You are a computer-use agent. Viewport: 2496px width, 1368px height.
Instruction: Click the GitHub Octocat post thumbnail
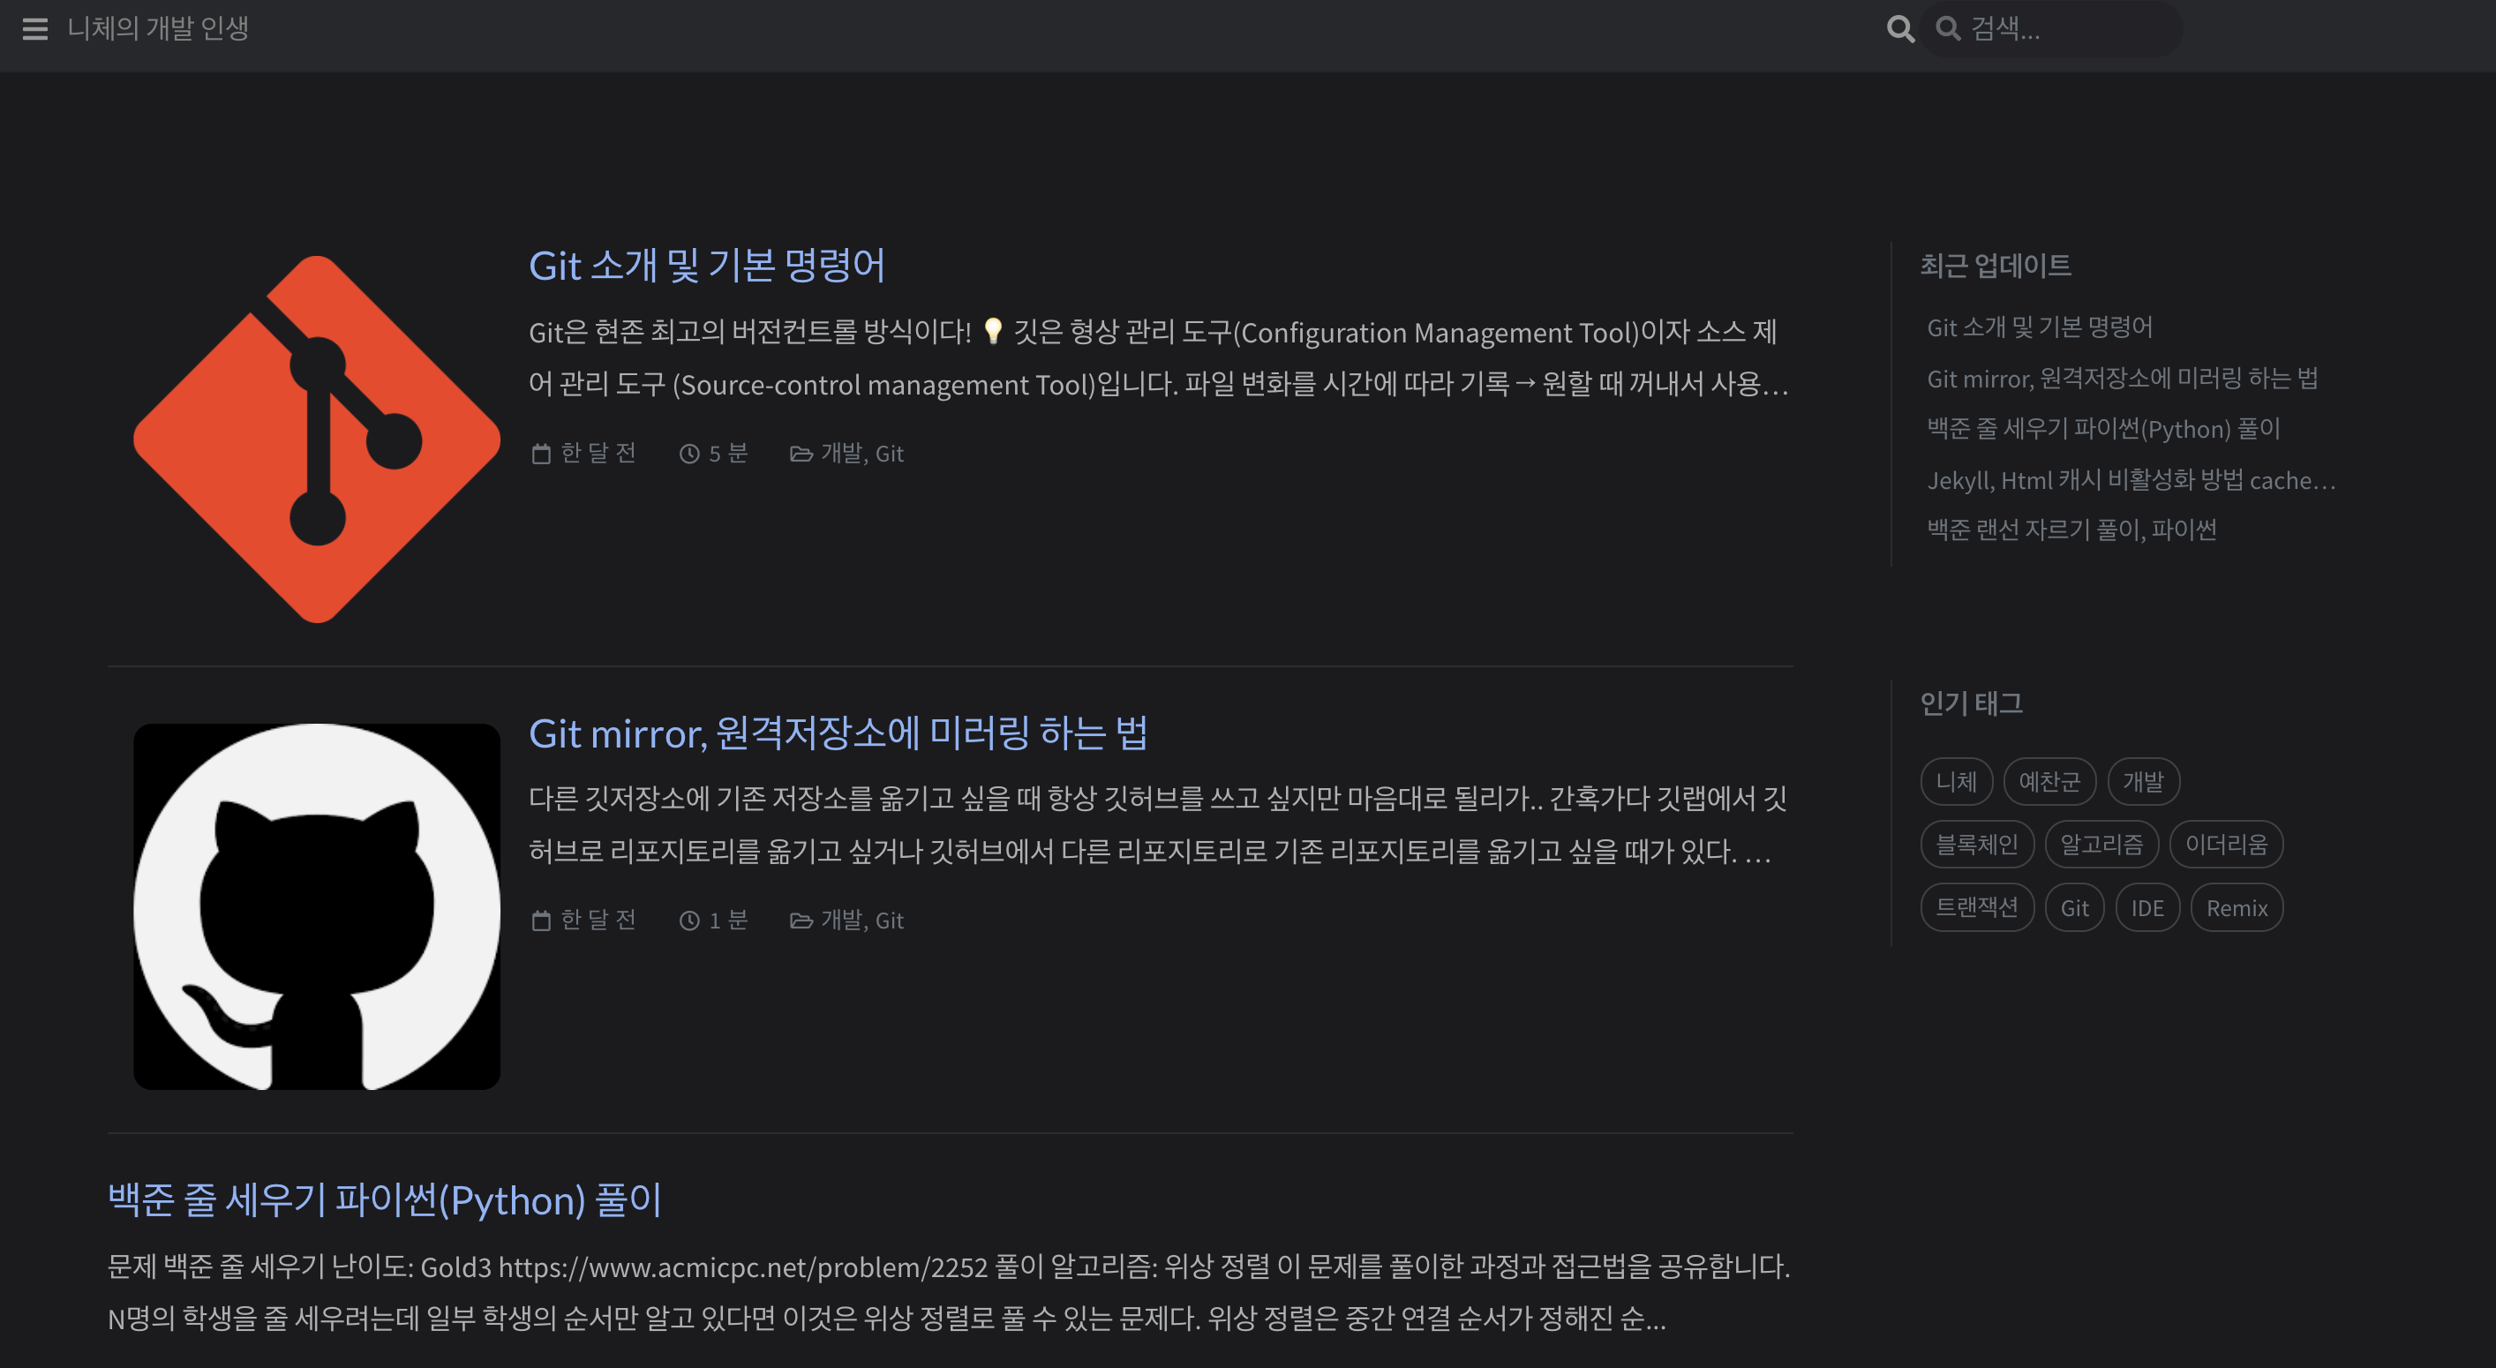pos(317,906)
